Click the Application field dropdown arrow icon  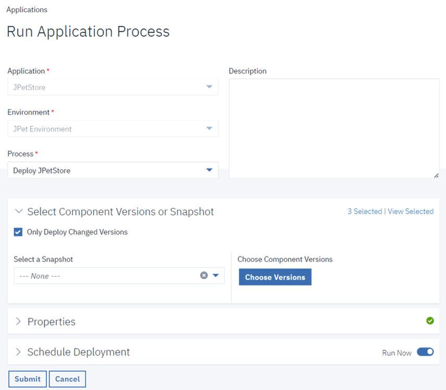pos(209,87)
